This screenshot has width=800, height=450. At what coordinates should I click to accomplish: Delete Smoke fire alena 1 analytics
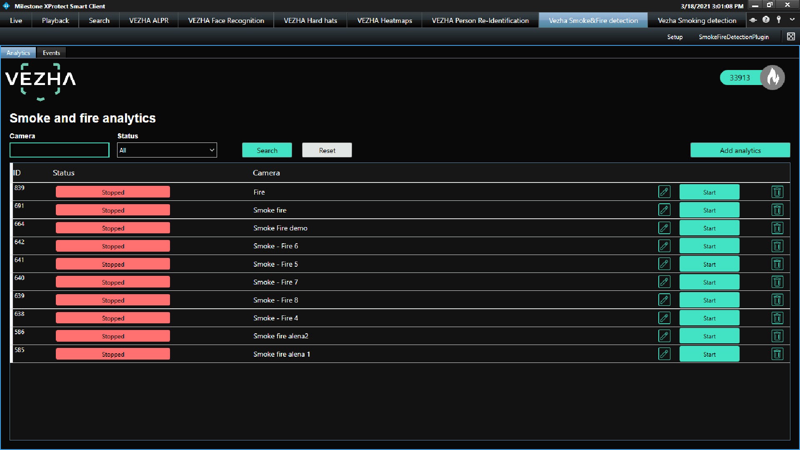coord(777,354)
